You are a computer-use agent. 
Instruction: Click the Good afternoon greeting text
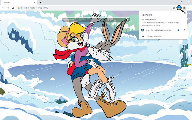tap(96, 28)
